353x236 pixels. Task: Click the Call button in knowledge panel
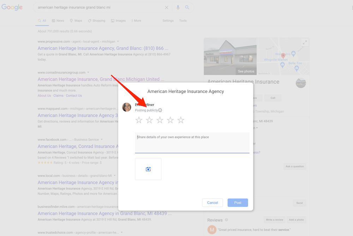click(x=273, y=98)
